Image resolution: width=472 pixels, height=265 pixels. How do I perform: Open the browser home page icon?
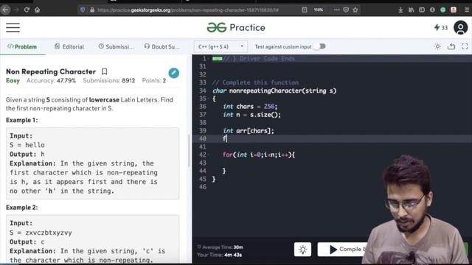[x=37, y=10]
